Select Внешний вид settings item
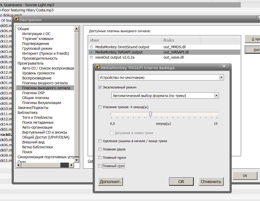The image size is (260, 201). pos(33,142)
